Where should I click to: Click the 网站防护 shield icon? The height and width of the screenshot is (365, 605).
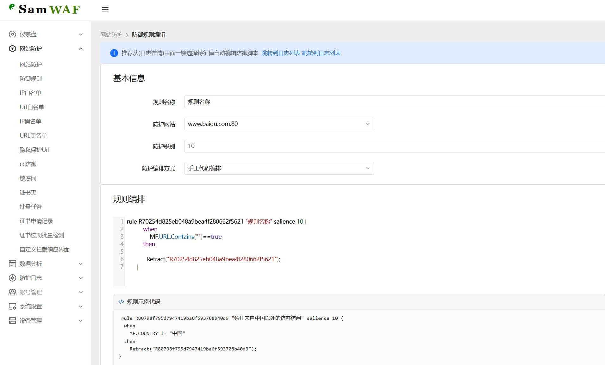(x=12, y=48)
